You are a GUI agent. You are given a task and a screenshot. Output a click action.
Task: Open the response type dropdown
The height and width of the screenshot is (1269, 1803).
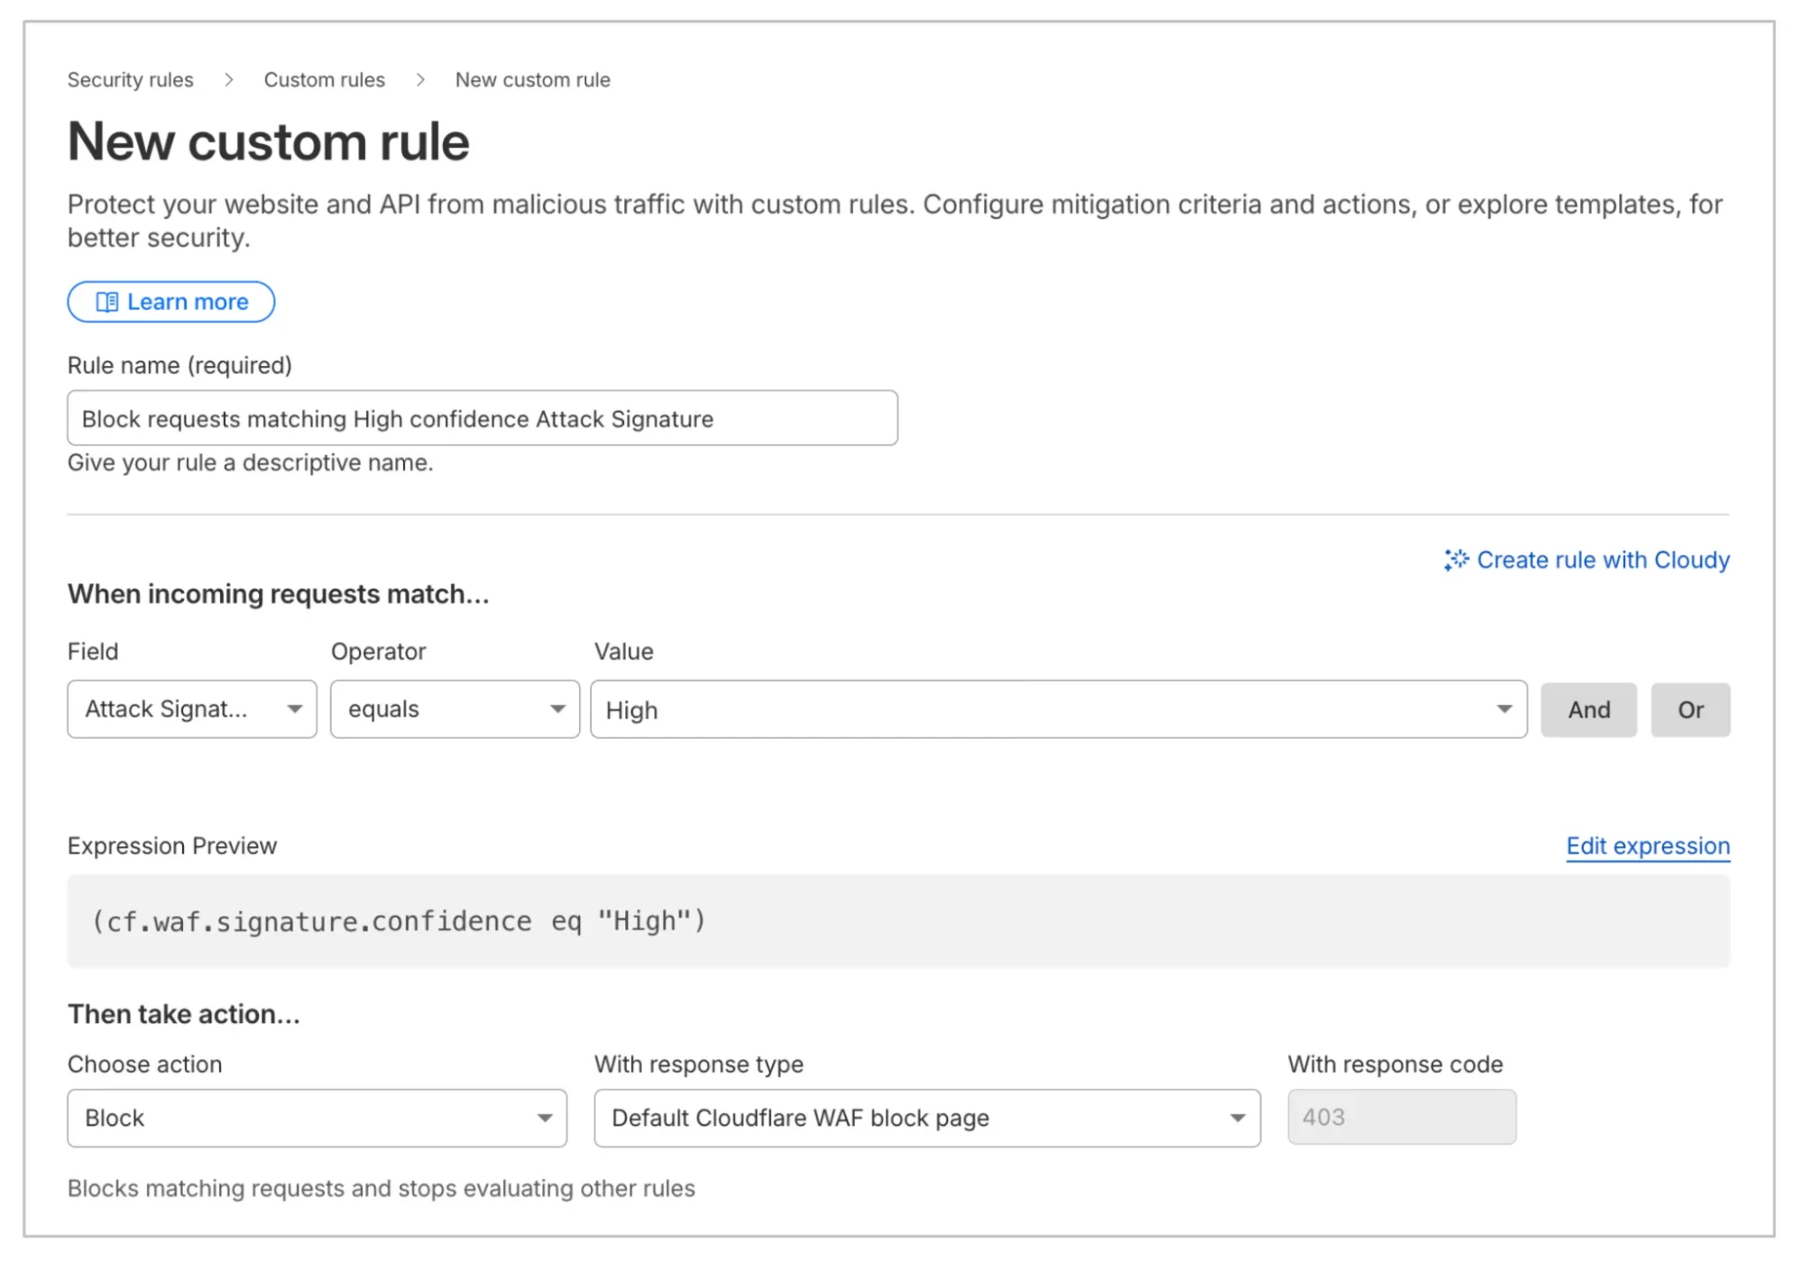pos(926,1118)
